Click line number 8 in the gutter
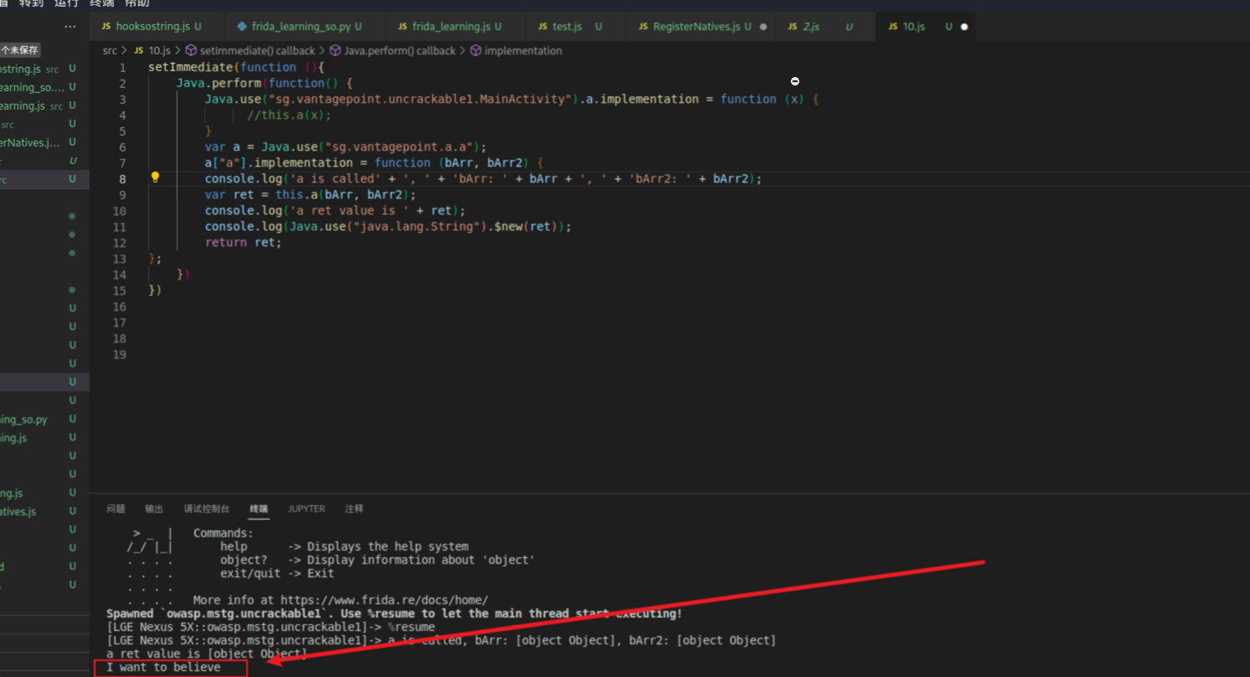The image size is (1250, 677). tap(123, 178)
